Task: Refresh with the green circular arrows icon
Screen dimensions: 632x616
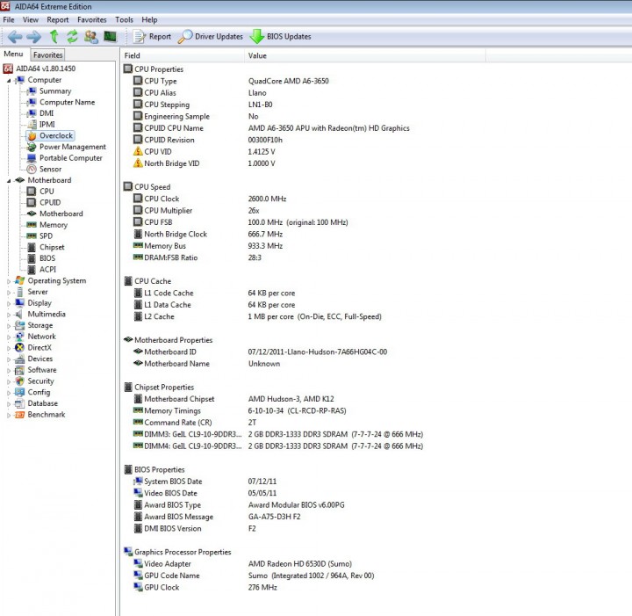Action: point(72,37)
